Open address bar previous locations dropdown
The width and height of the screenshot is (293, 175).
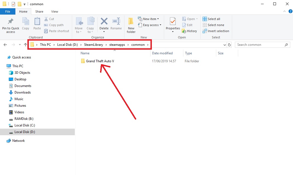(224, 45)
